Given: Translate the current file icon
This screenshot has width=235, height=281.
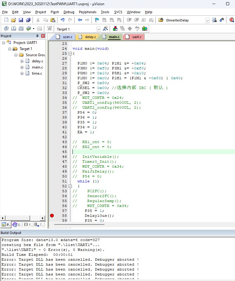Looking at the screenshot, I should coord(6,28).
